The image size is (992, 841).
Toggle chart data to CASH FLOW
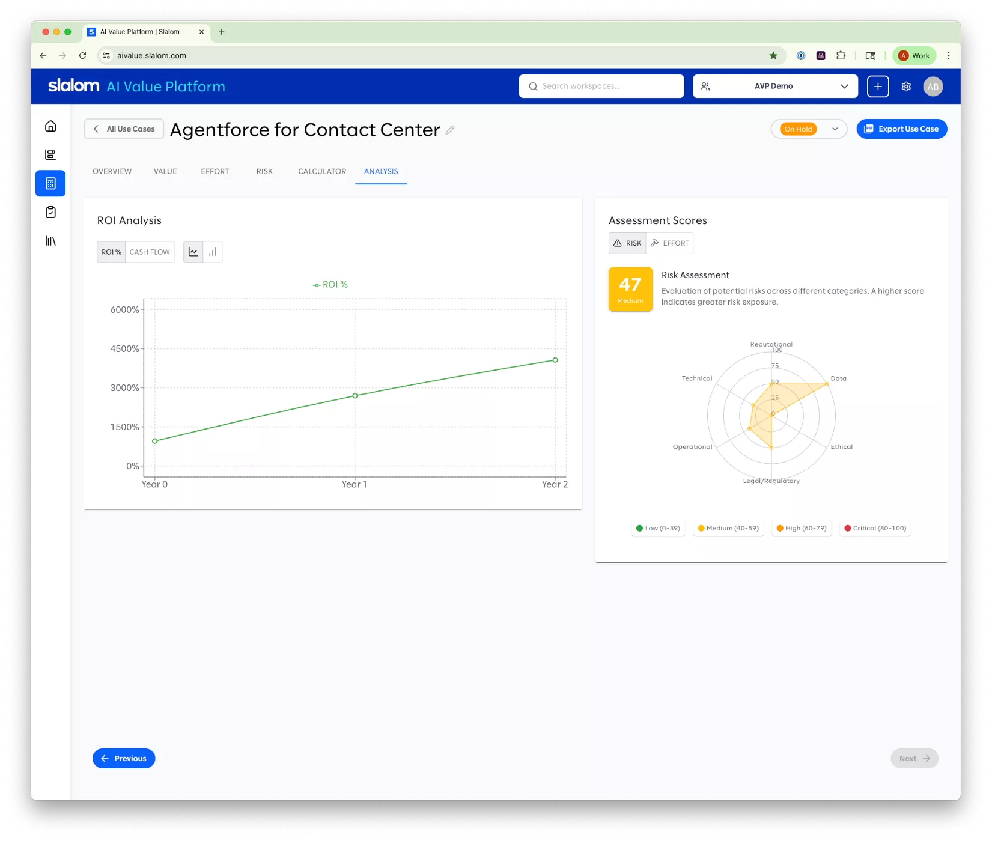[149, 252]
